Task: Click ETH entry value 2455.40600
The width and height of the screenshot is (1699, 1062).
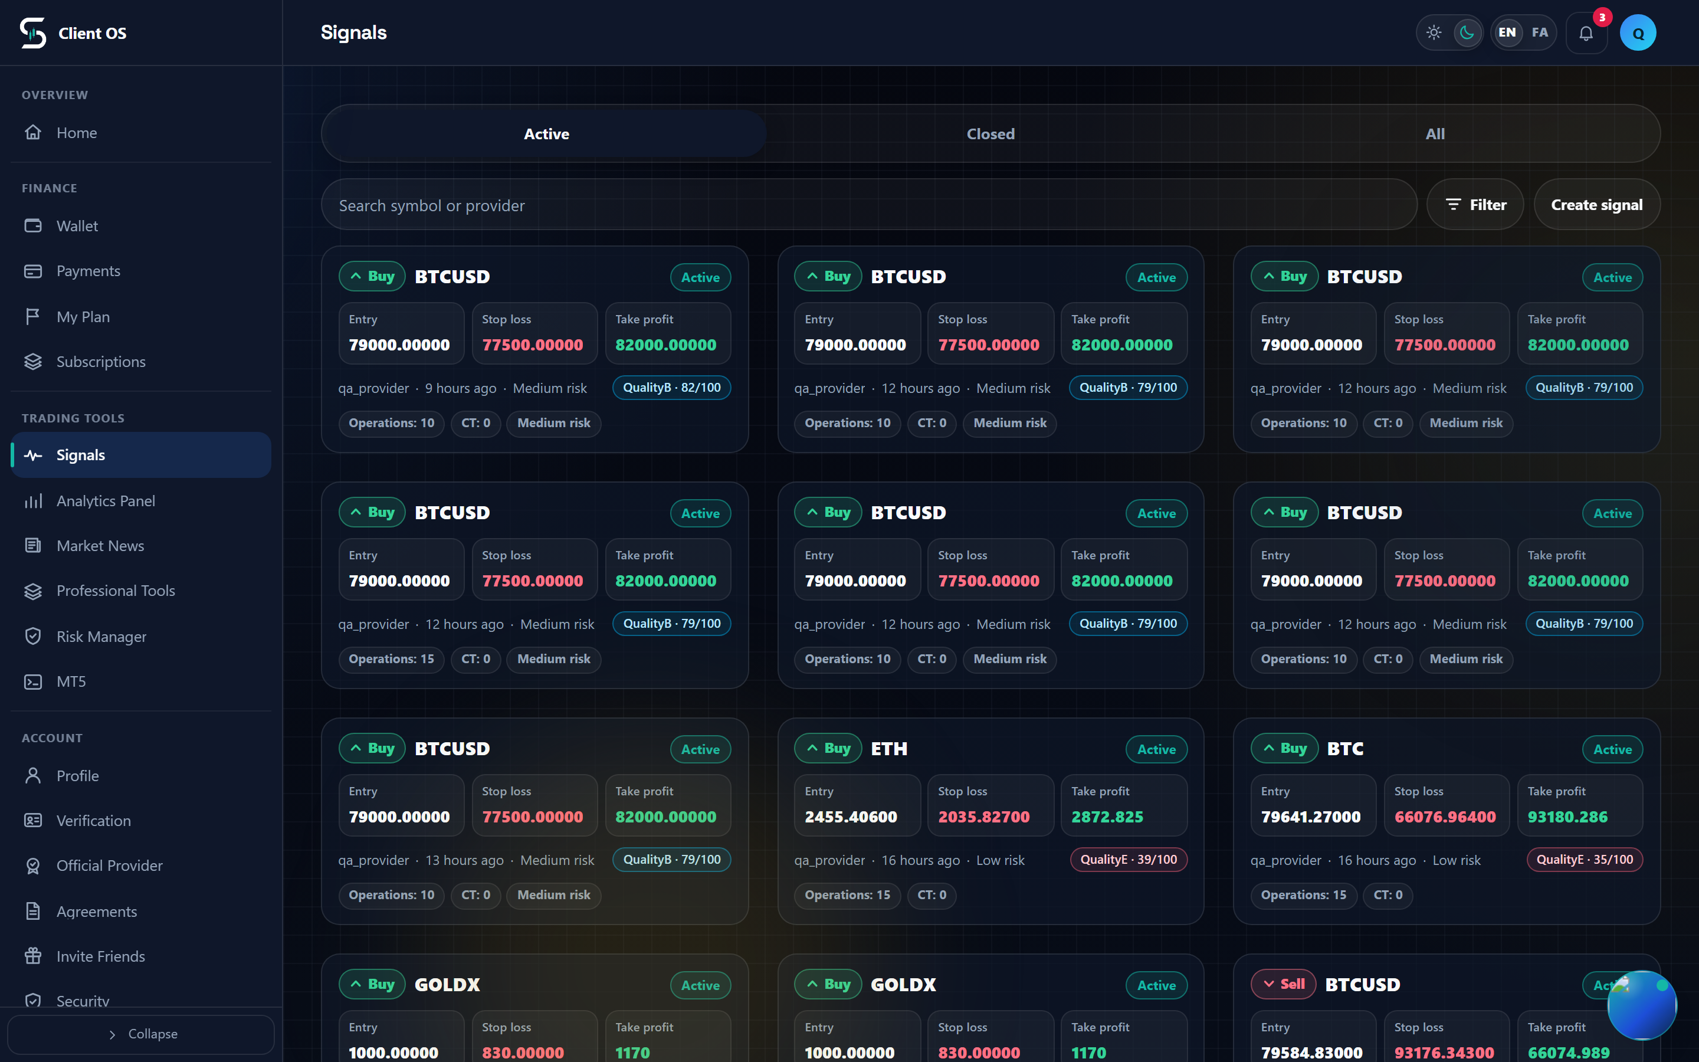Action: pos(851,817)
